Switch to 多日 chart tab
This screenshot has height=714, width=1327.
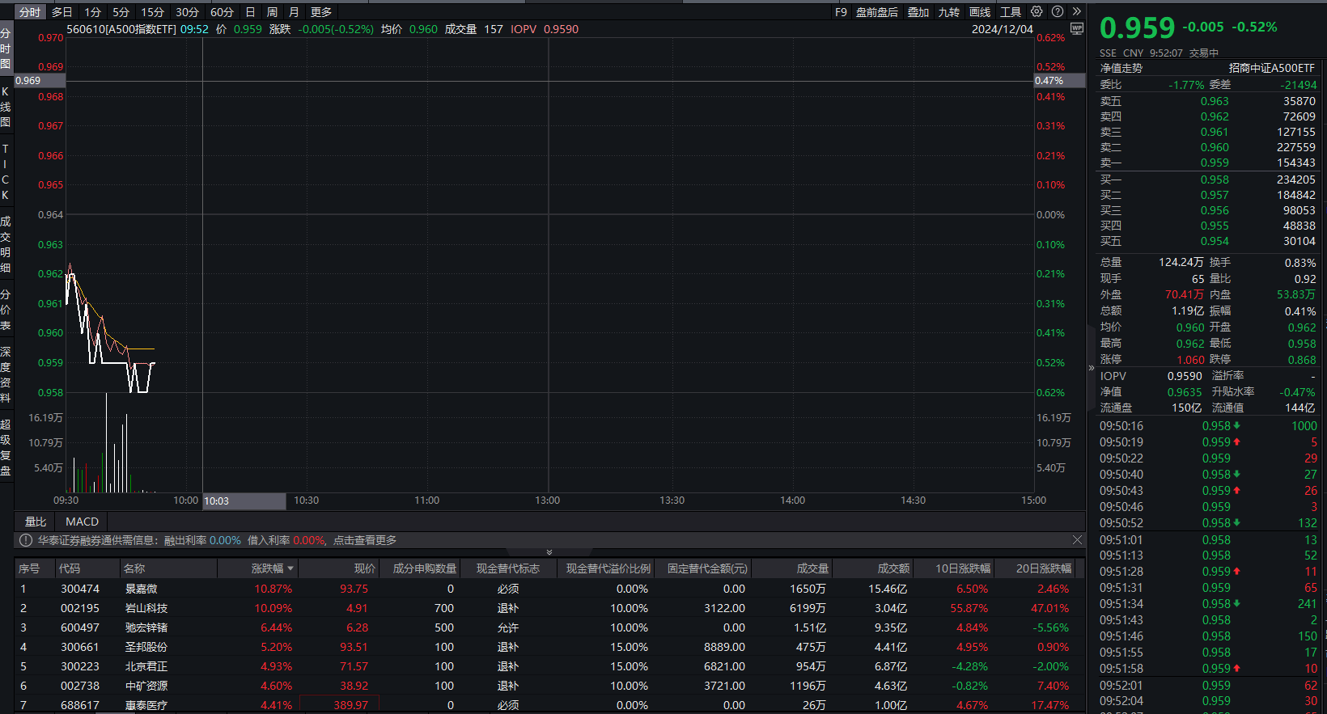61,12
